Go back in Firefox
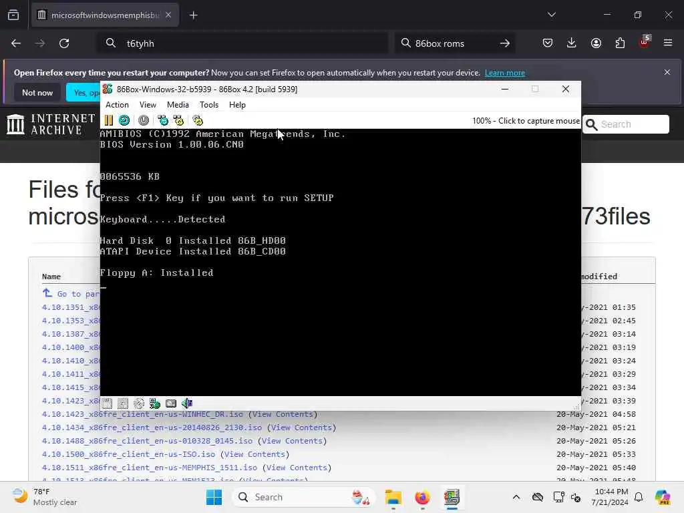 (x=16, y=43)
